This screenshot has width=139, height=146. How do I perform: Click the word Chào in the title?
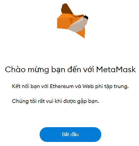pyautogui.click(x=15, y=69)
